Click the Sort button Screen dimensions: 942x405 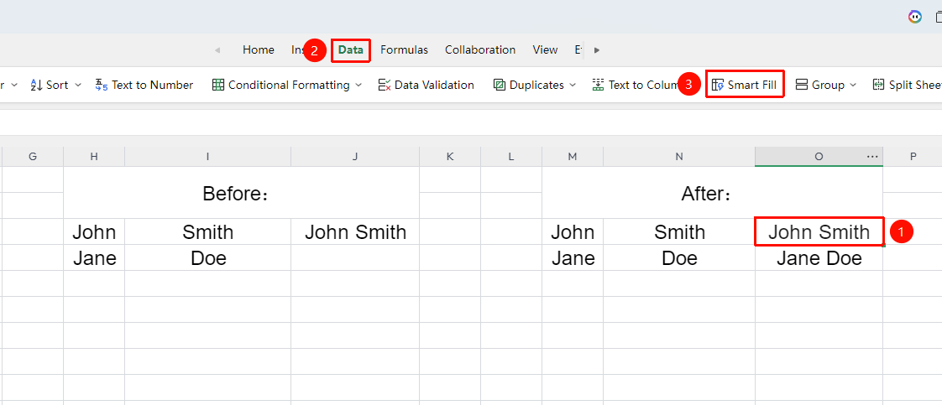pos(50,86)
